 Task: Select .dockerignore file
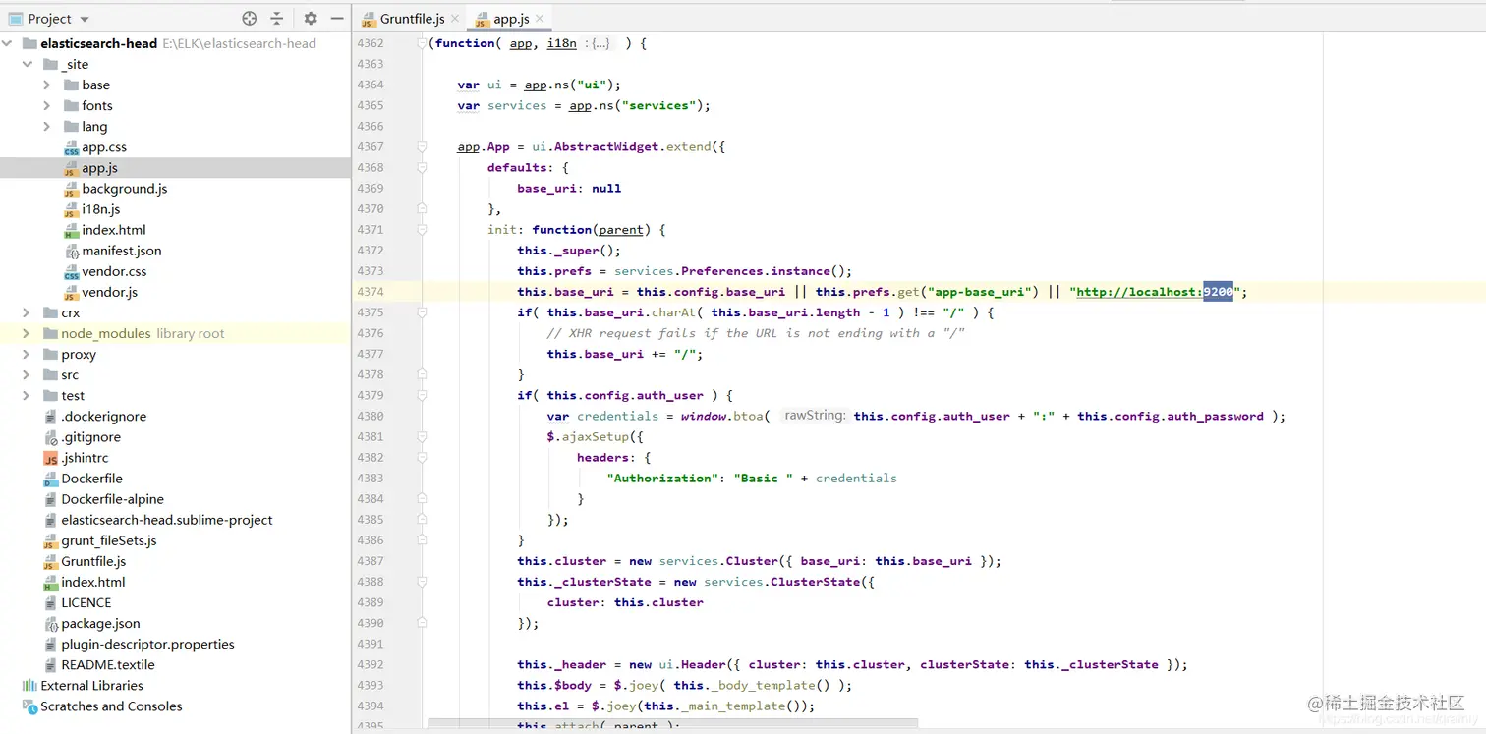[103, 416]
